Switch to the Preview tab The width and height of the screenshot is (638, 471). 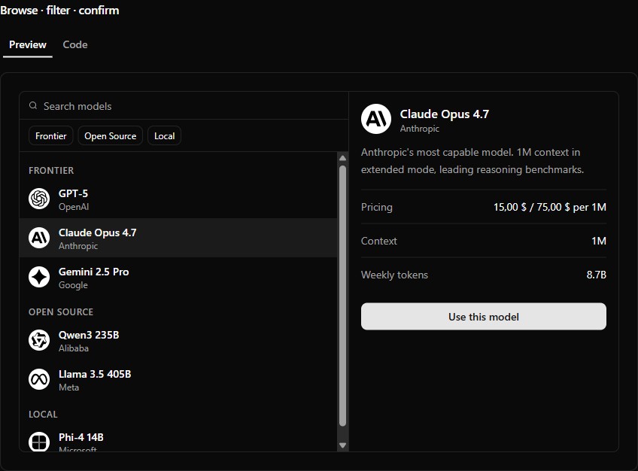tap(28, 44)
